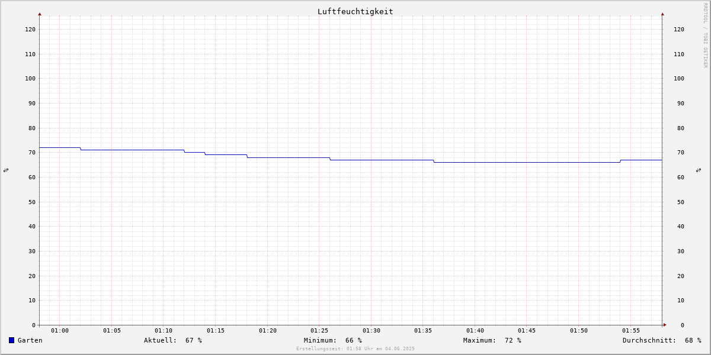Click the 01:35 time axis label
711x355 pixels.
tap(423, 331)
